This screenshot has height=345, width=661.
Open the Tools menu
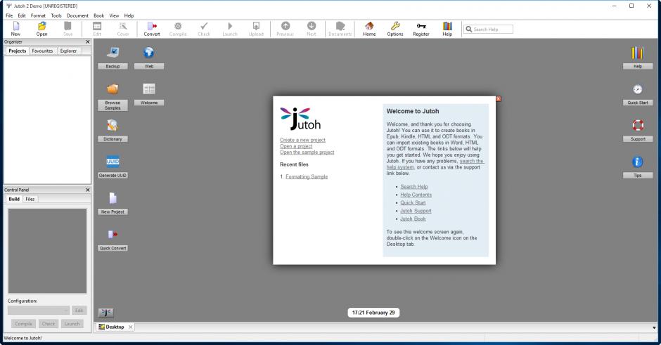tap(56, 15)
